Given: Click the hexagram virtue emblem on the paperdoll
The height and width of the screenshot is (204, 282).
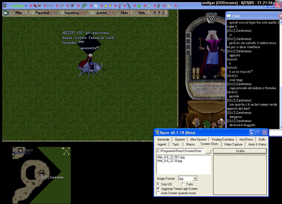Looking at the screenshot, I should click(211, 18).
